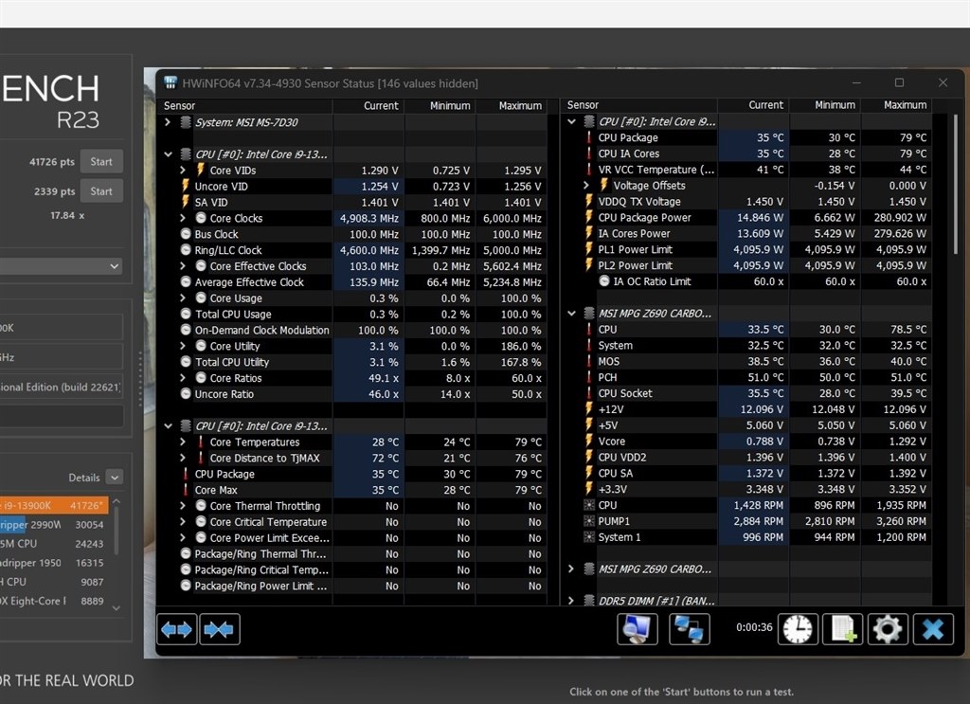Image resolution: width=970 pixels, height=704 pixels.
Task: Click the HWiNFO64 title bar app icon
Action: 171,82
